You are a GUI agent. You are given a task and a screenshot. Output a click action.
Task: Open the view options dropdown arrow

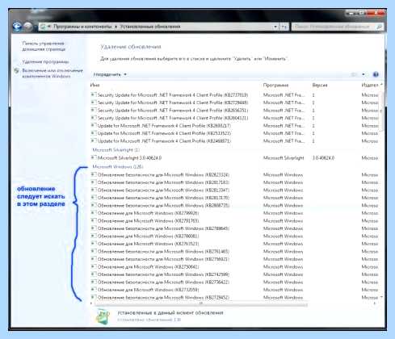[363, 74]
